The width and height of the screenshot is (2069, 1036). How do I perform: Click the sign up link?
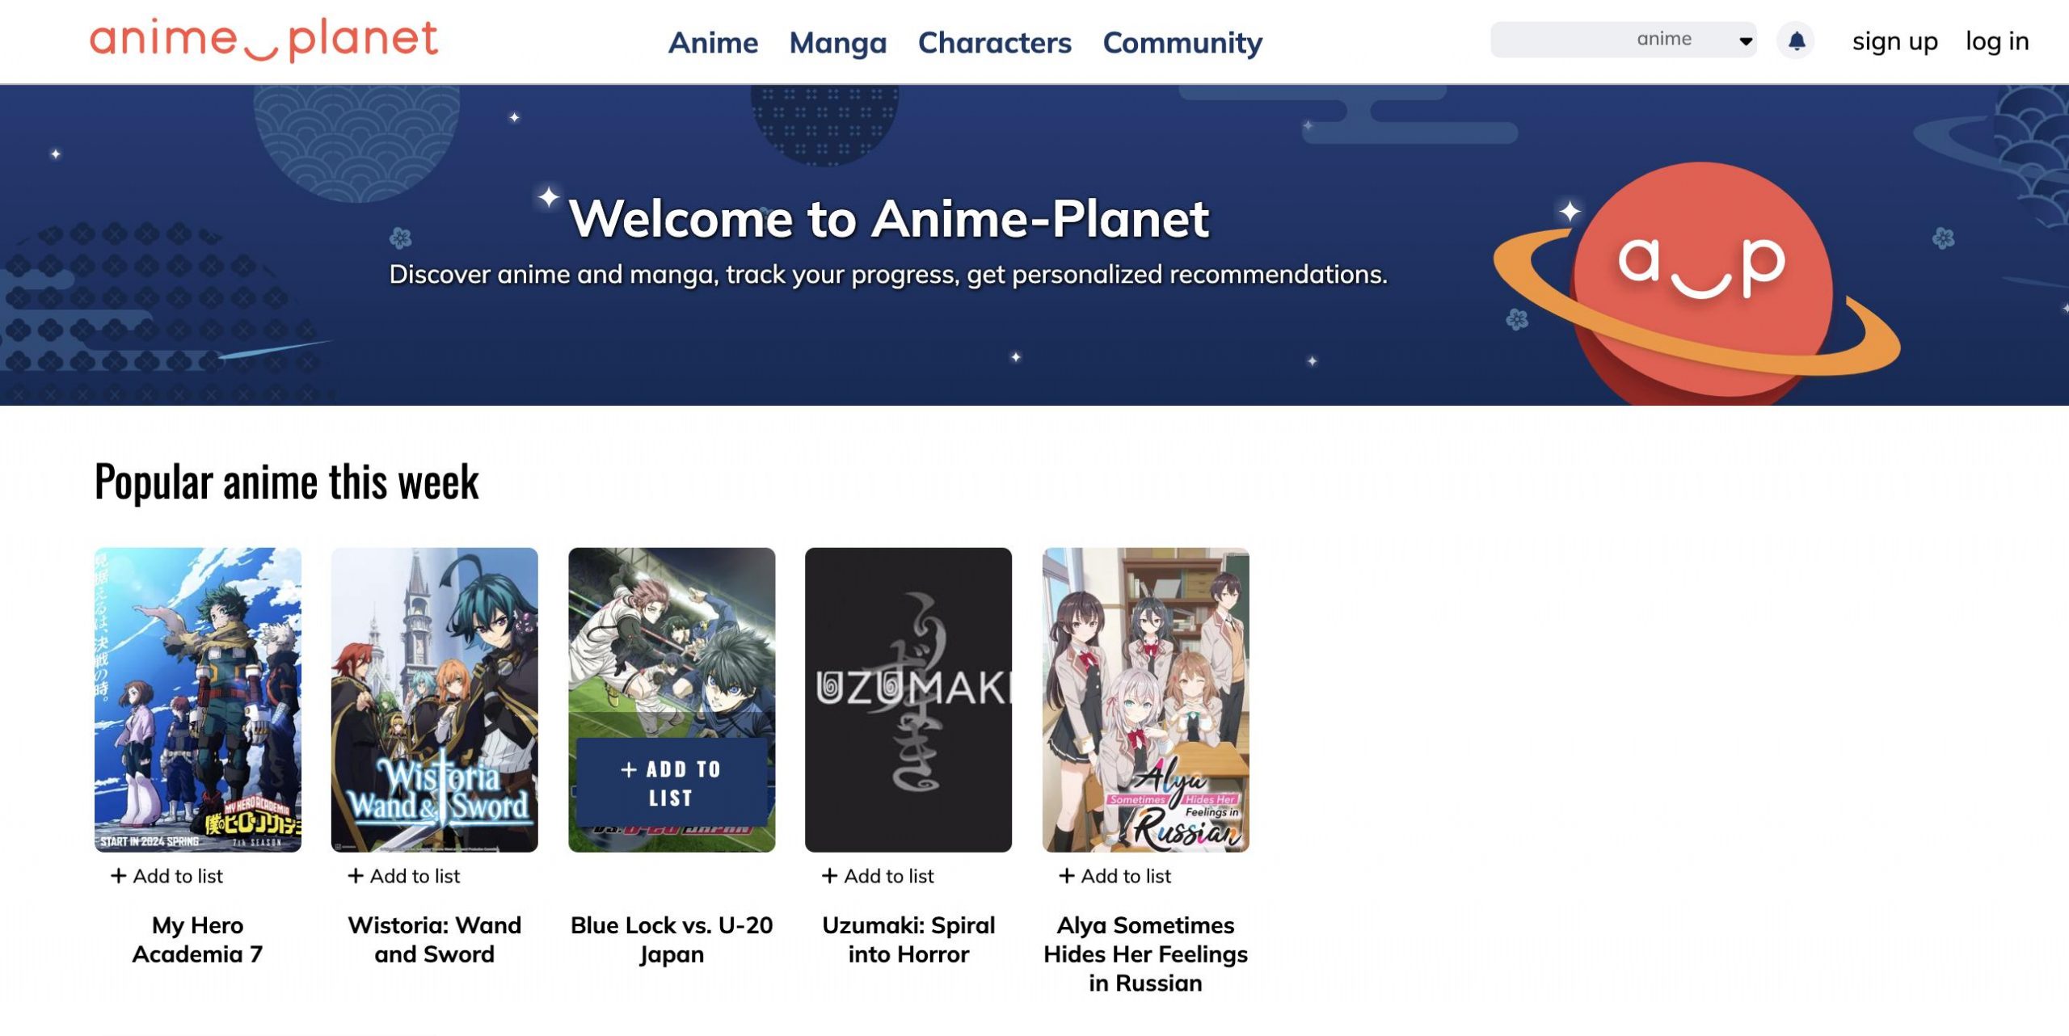tap(1894, 40)
